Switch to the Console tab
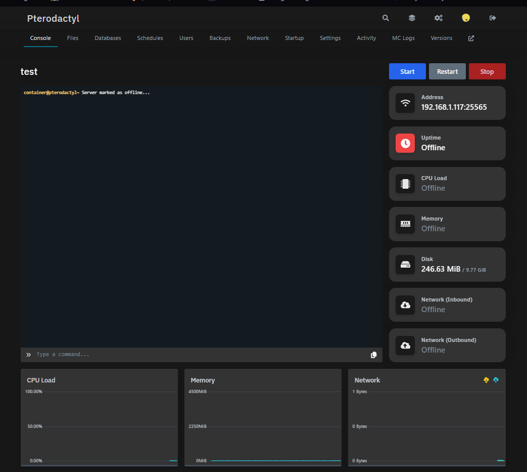 [x=40, y=38]
